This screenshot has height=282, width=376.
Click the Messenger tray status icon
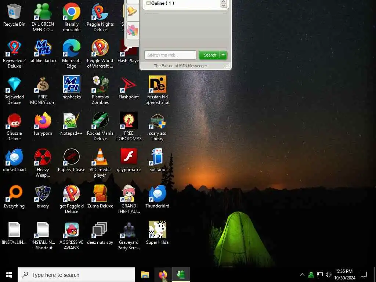click(x=311, y=275)
